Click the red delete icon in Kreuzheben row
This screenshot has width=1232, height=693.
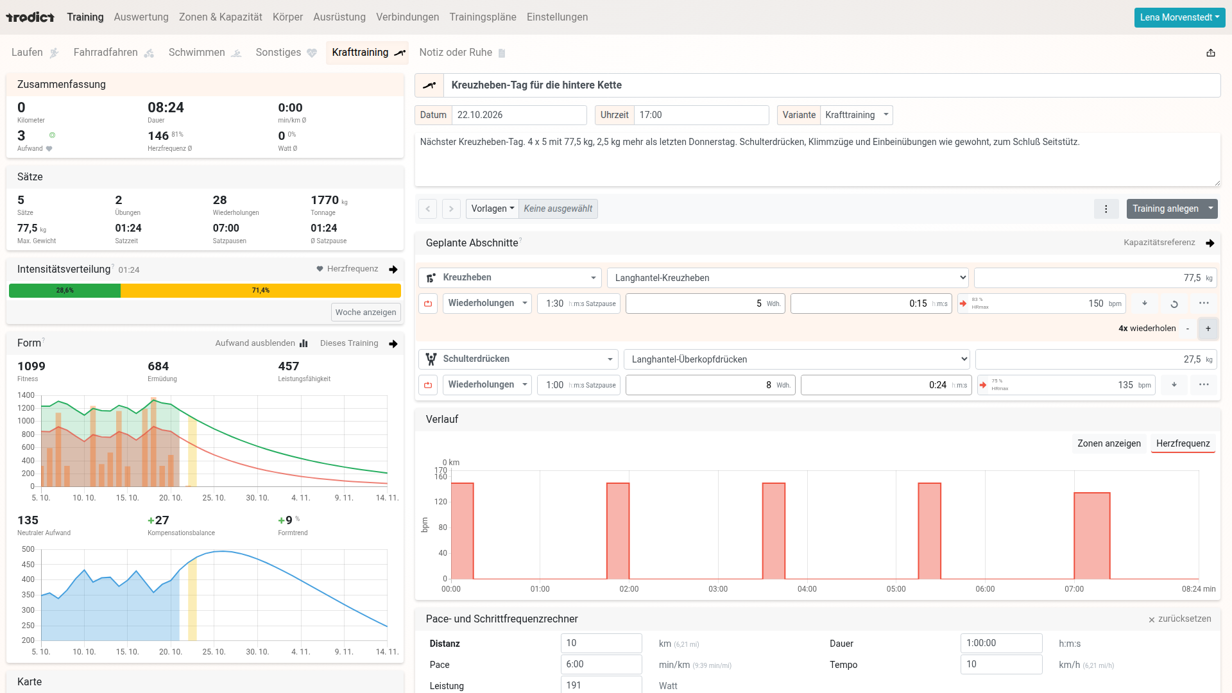[x=428, y=304]
